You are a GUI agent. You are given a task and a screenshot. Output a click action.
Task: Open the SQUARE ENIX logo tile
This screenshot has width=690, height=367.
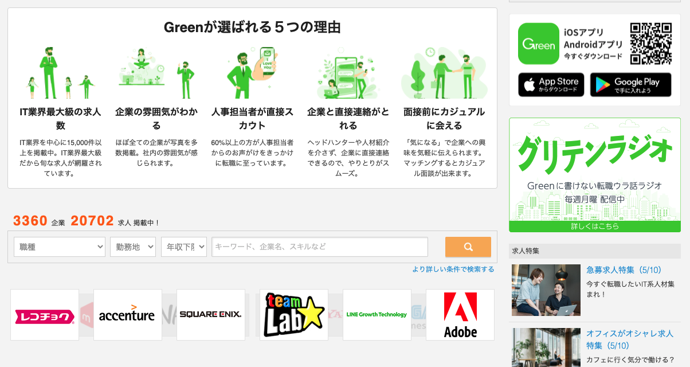pos(211,315)
